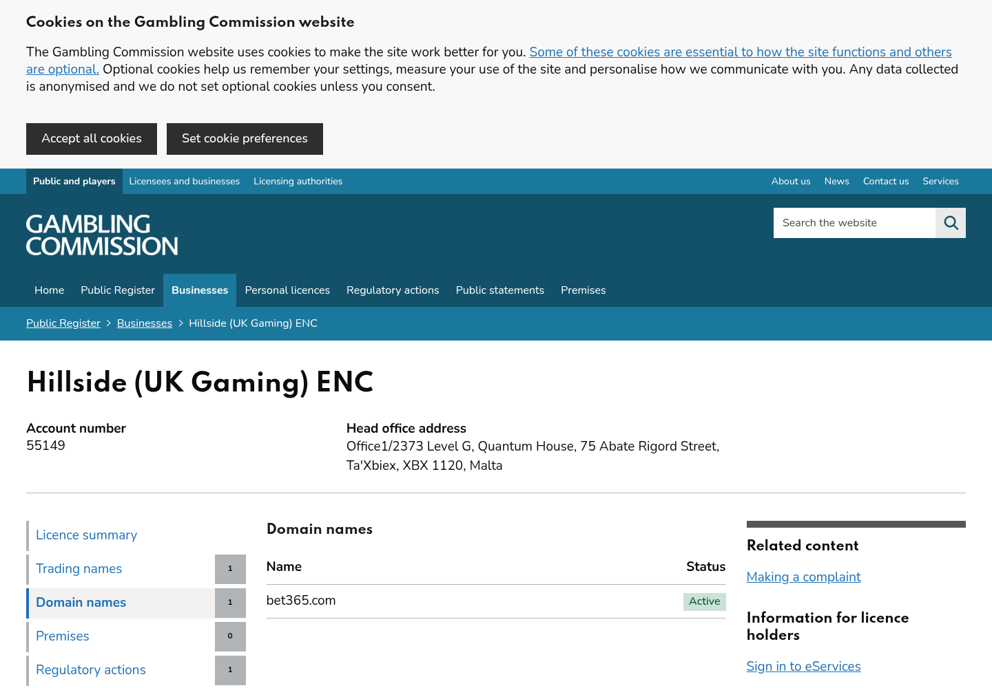992x688 pixels.
Task: Click the Hillside (UK Gaming) ENC heading
Action: tap(200, 383)
